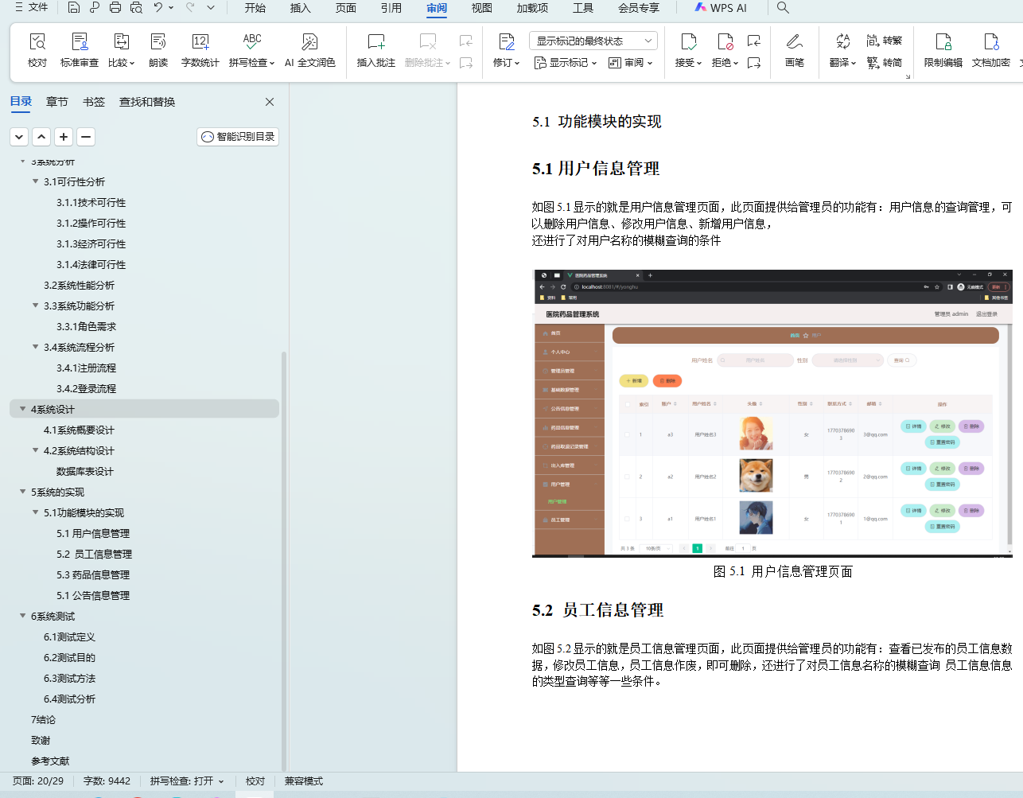Collapse the 3.3系统功能分析 tree node

(36, 306)
